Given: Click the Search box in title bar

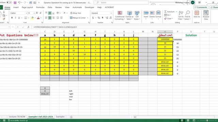Looking at the screenshot, I should coord(121,2).
